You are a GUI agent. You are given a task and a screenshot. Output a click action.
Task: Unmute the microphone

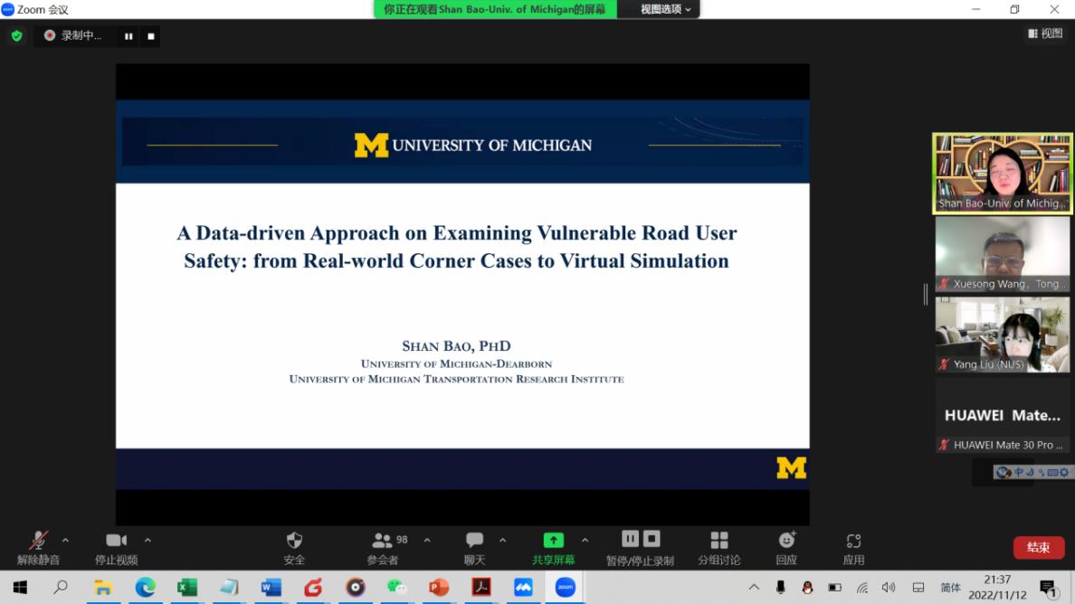coord(38,541)
